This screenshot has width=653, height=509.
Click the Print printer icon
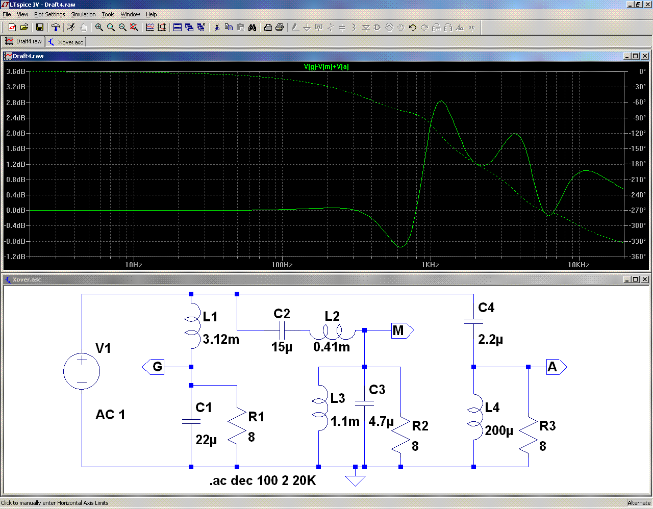pyautogui.click(x=280, y=28)
